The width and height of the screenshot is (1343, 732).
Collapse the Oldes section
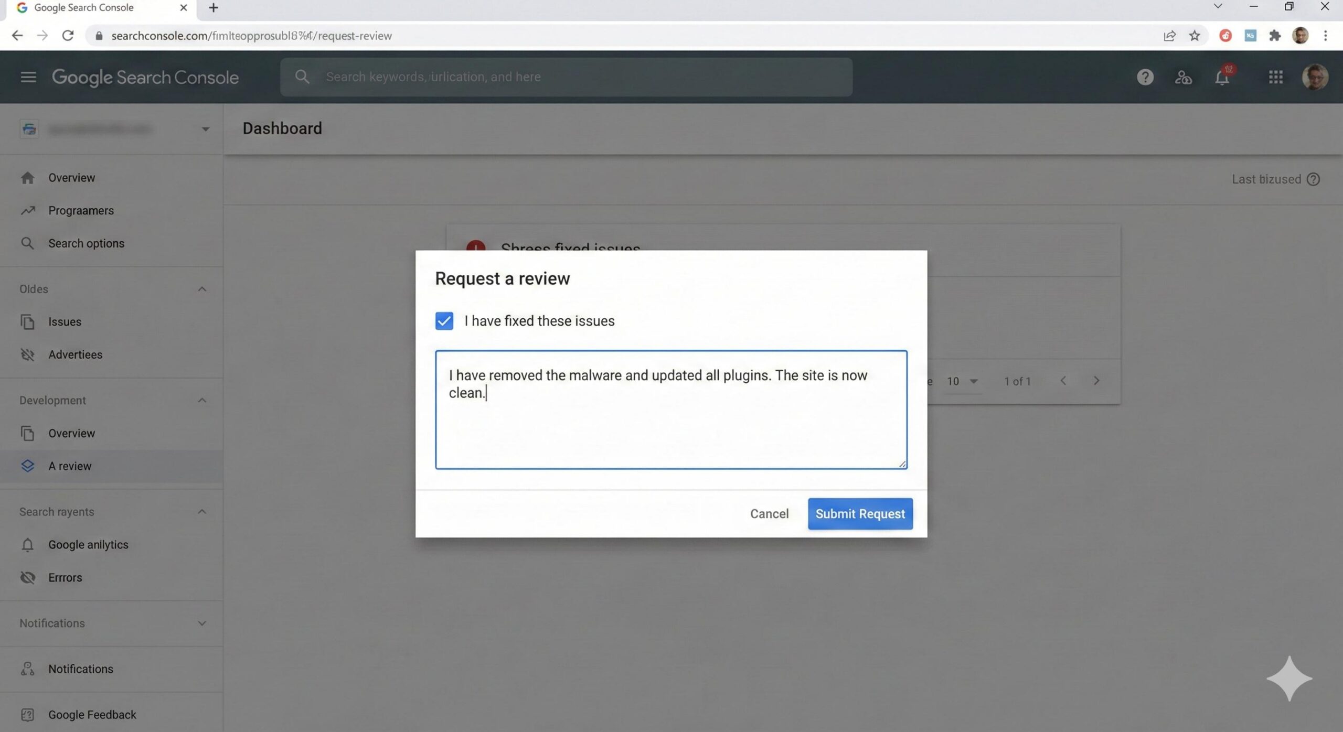coord(201,289)
